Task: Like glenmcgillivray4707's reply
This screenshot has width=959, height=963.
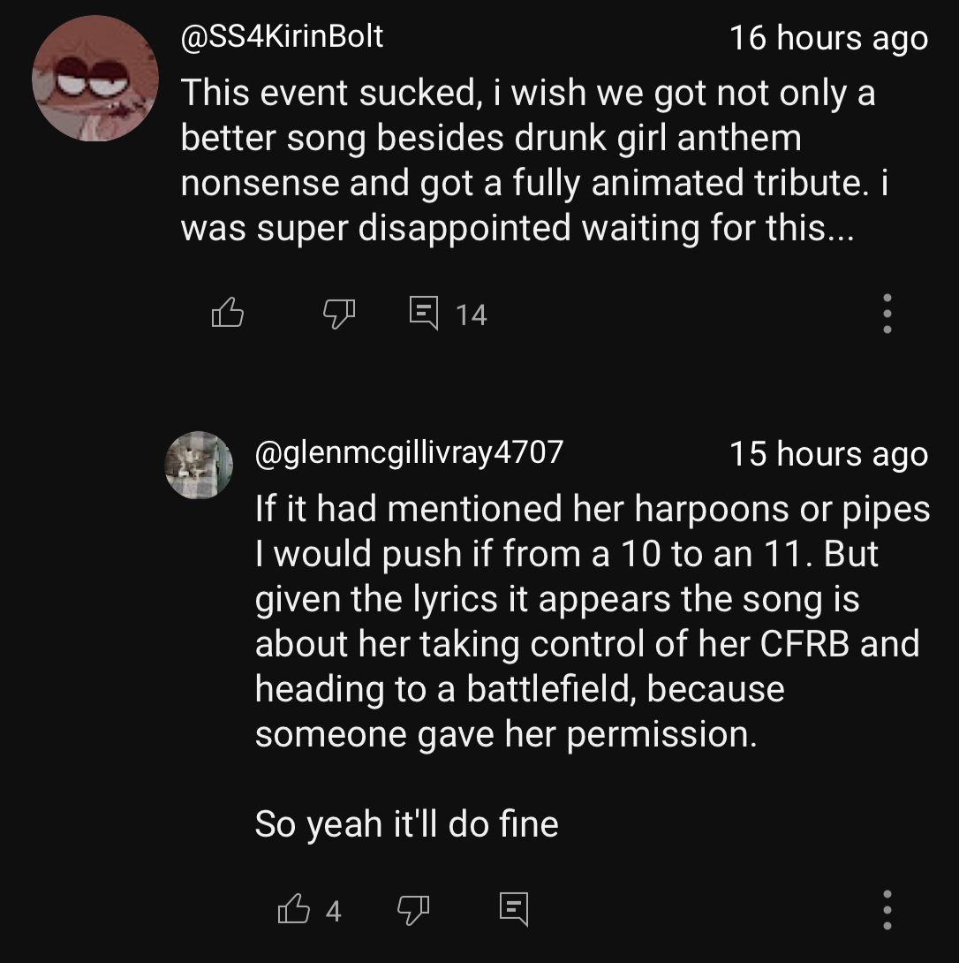Action: [293, 908]
